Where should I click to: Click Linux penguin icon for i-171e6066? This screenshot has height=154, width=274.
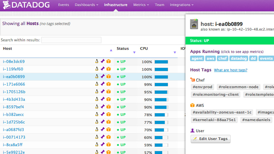[97, 84]
